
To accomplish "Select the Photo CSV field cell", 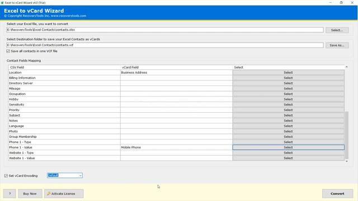I will 64,132.
